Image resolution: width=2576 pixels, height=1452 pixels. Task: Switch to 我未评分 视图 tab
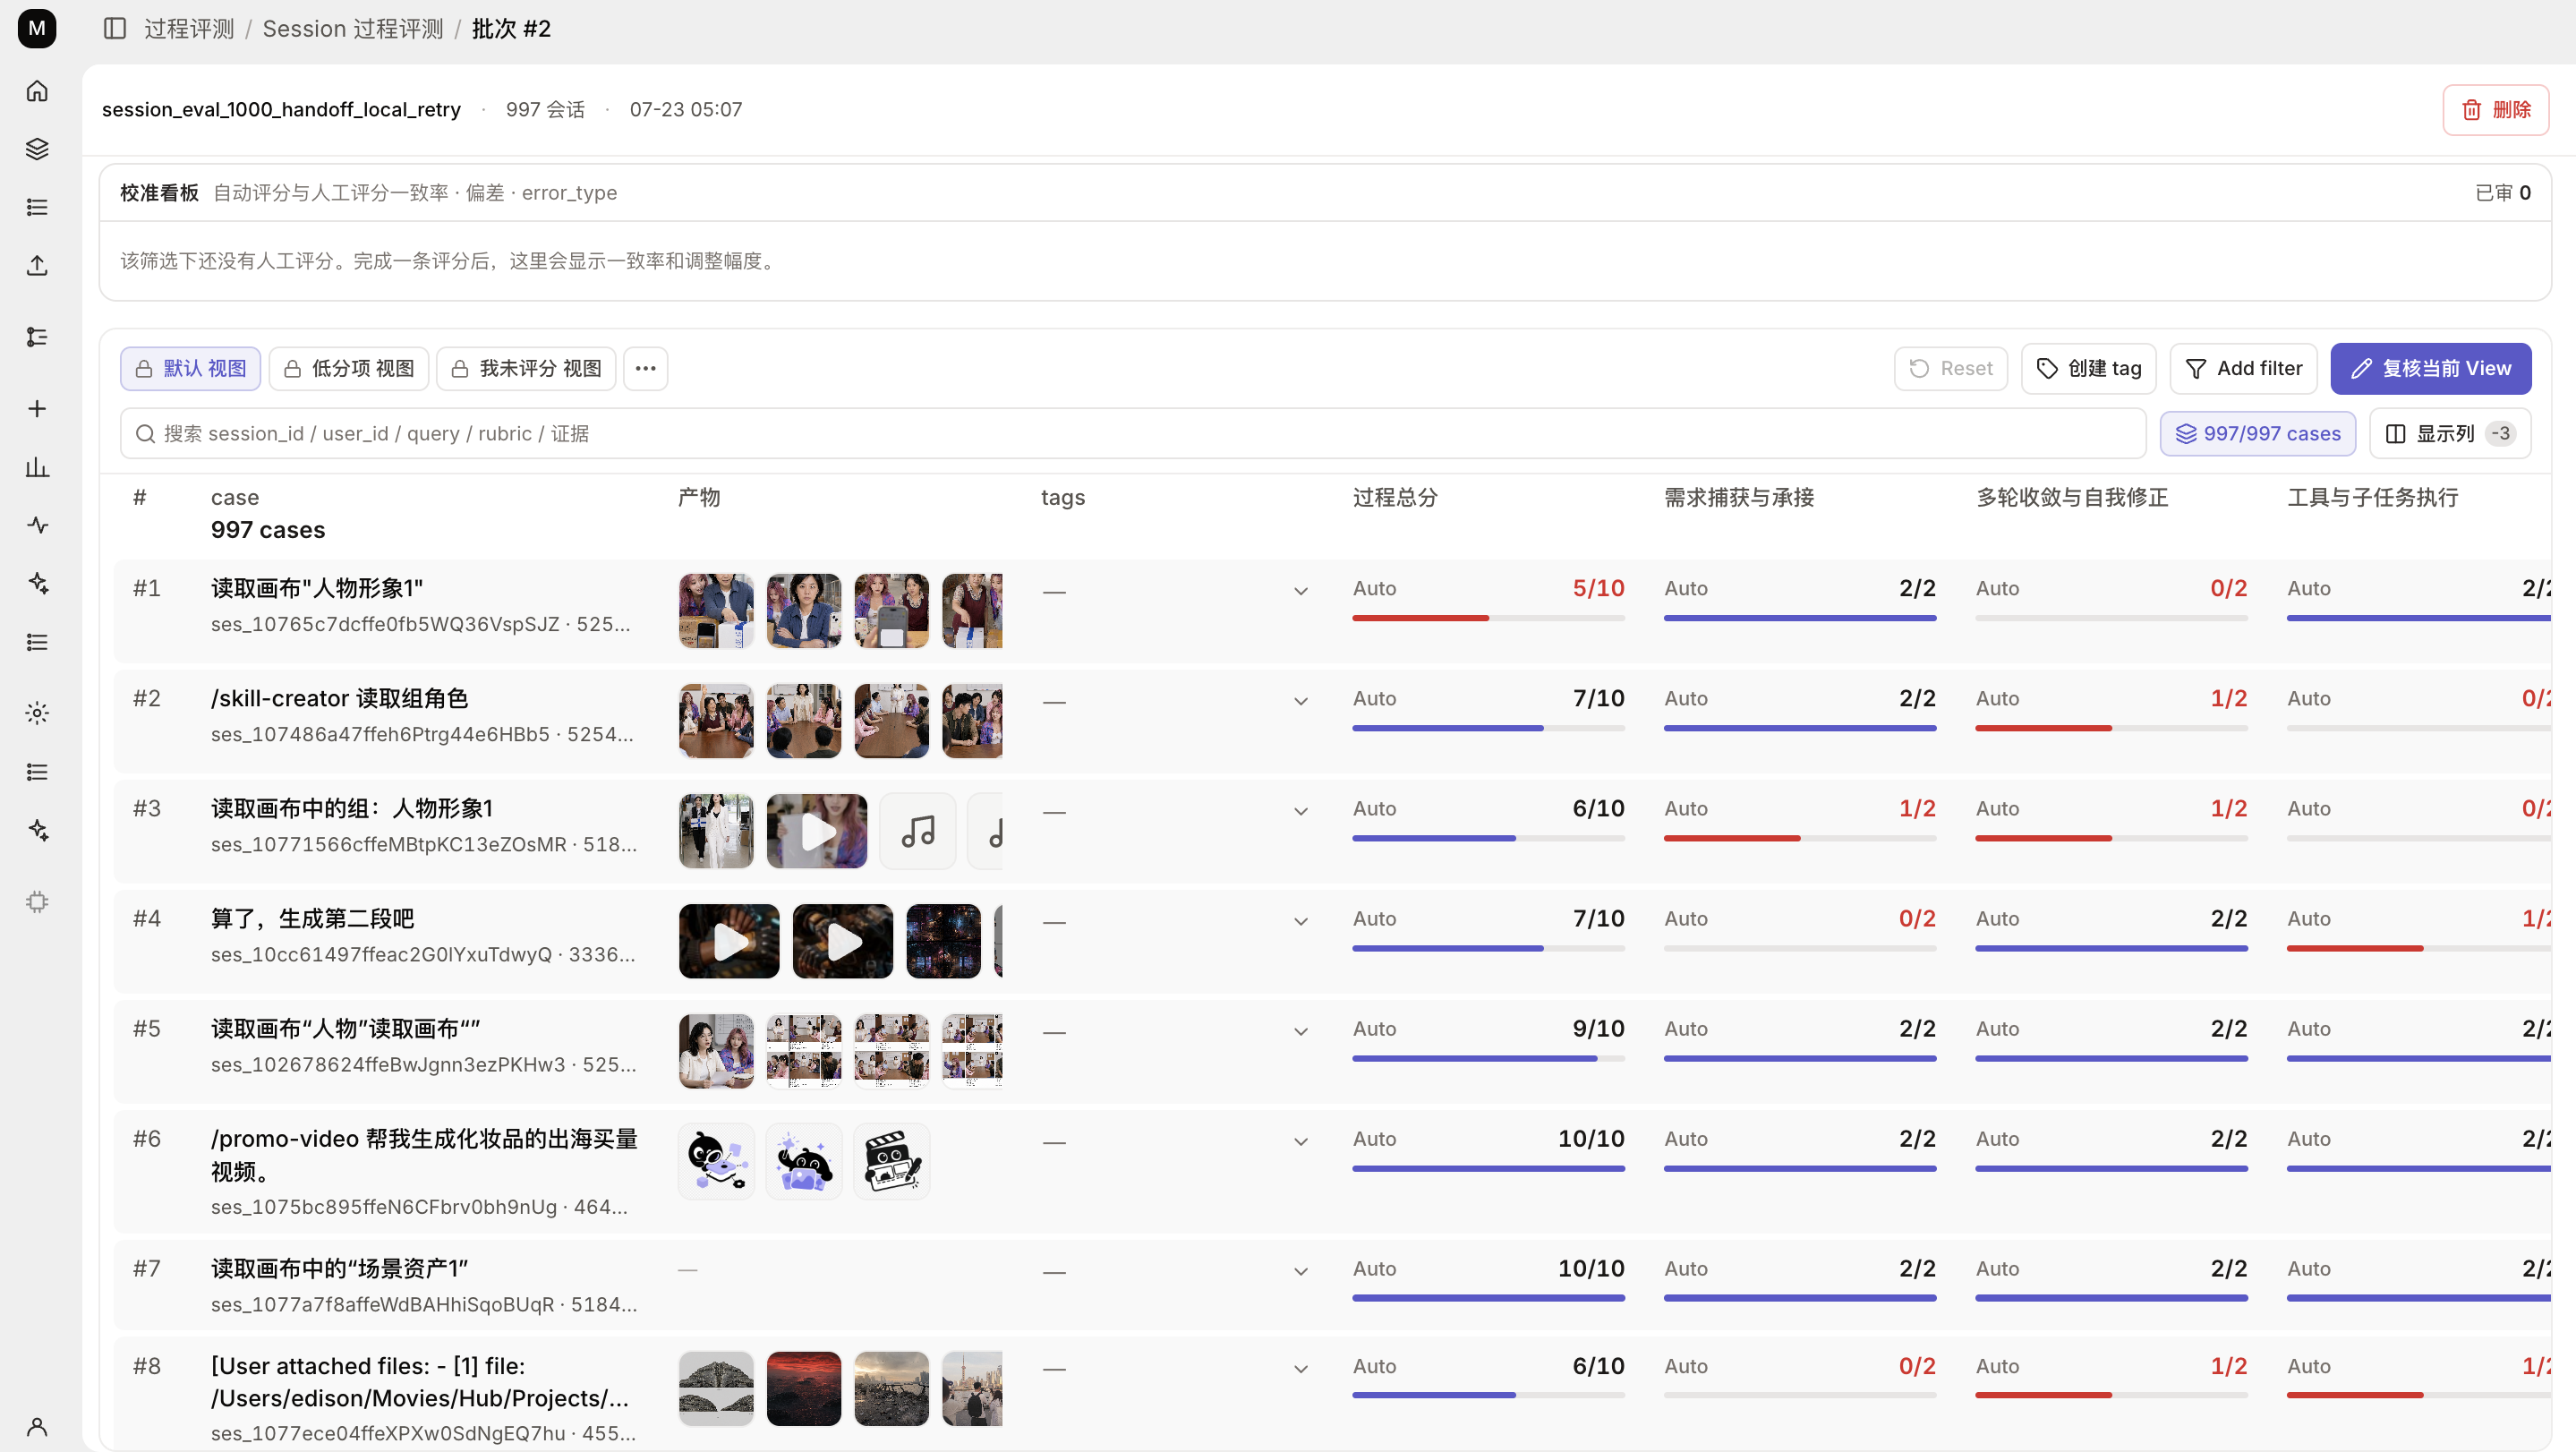(526, 369)
